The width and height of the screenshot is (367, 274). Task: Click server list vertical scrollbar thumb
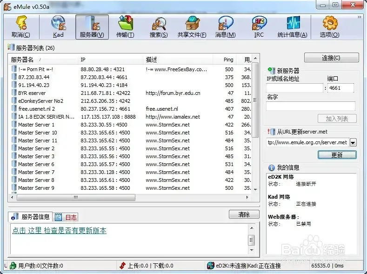[255, 100]
